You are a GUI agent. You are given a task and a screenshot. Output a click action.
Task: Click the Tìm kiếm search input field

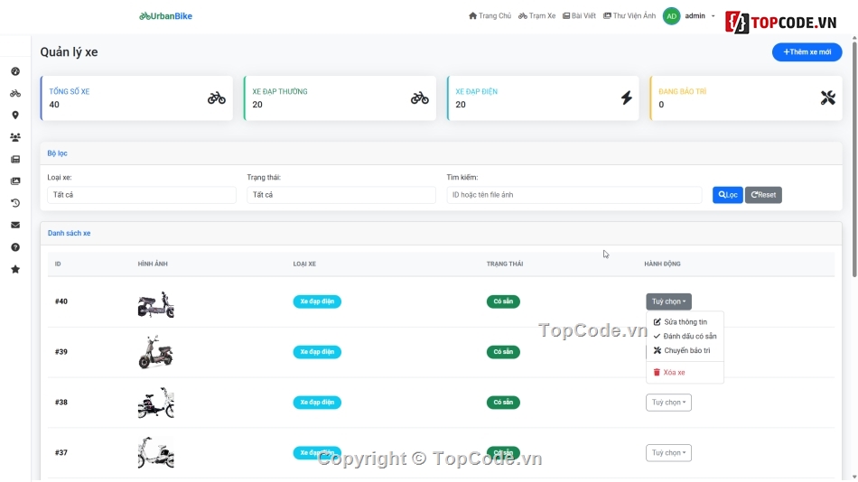coord(574,195)
